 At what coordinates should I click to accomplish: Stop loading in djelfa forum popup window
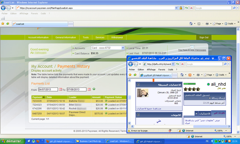coord(182,64)
